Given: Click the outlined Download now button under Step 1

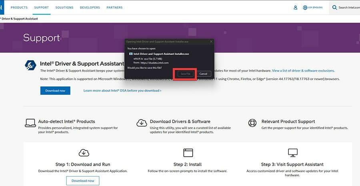Looking at the screenshot, I should click(83, 181).
